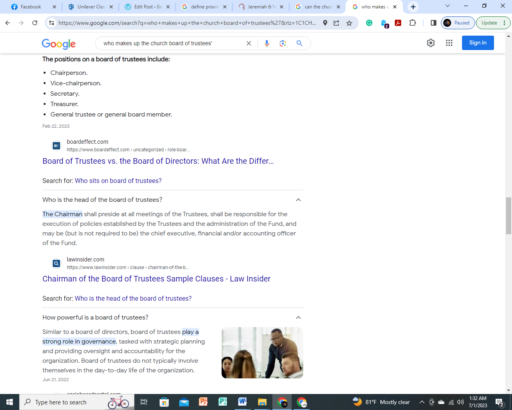Click the Sign in button
512x410 pixels.
tap(478, 43)
